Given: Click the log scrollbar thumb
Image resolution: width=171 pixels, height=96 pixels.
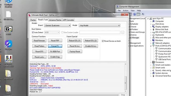Looking at the screenshot, I should coord(125,83).
